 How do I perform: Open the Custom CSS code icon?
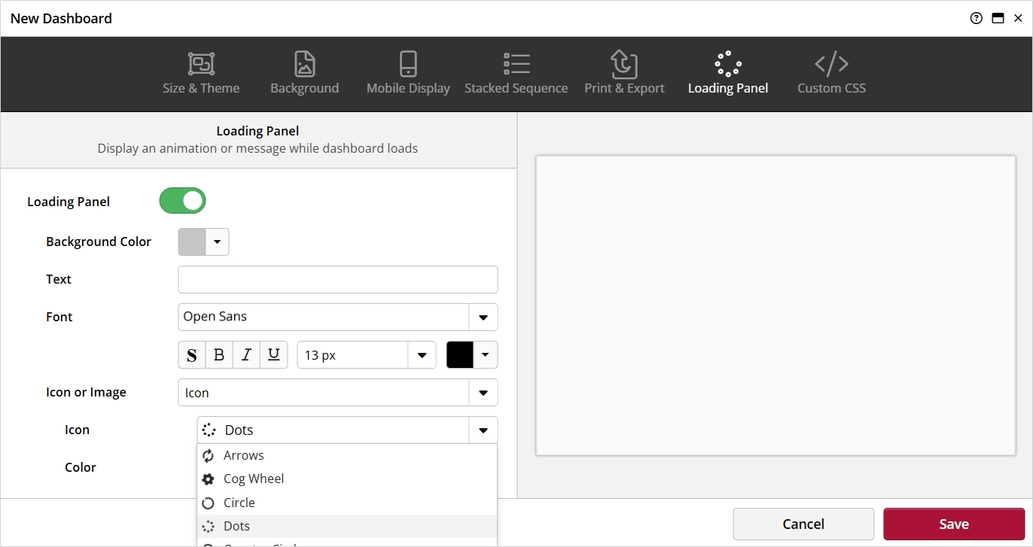click(831, 65)
